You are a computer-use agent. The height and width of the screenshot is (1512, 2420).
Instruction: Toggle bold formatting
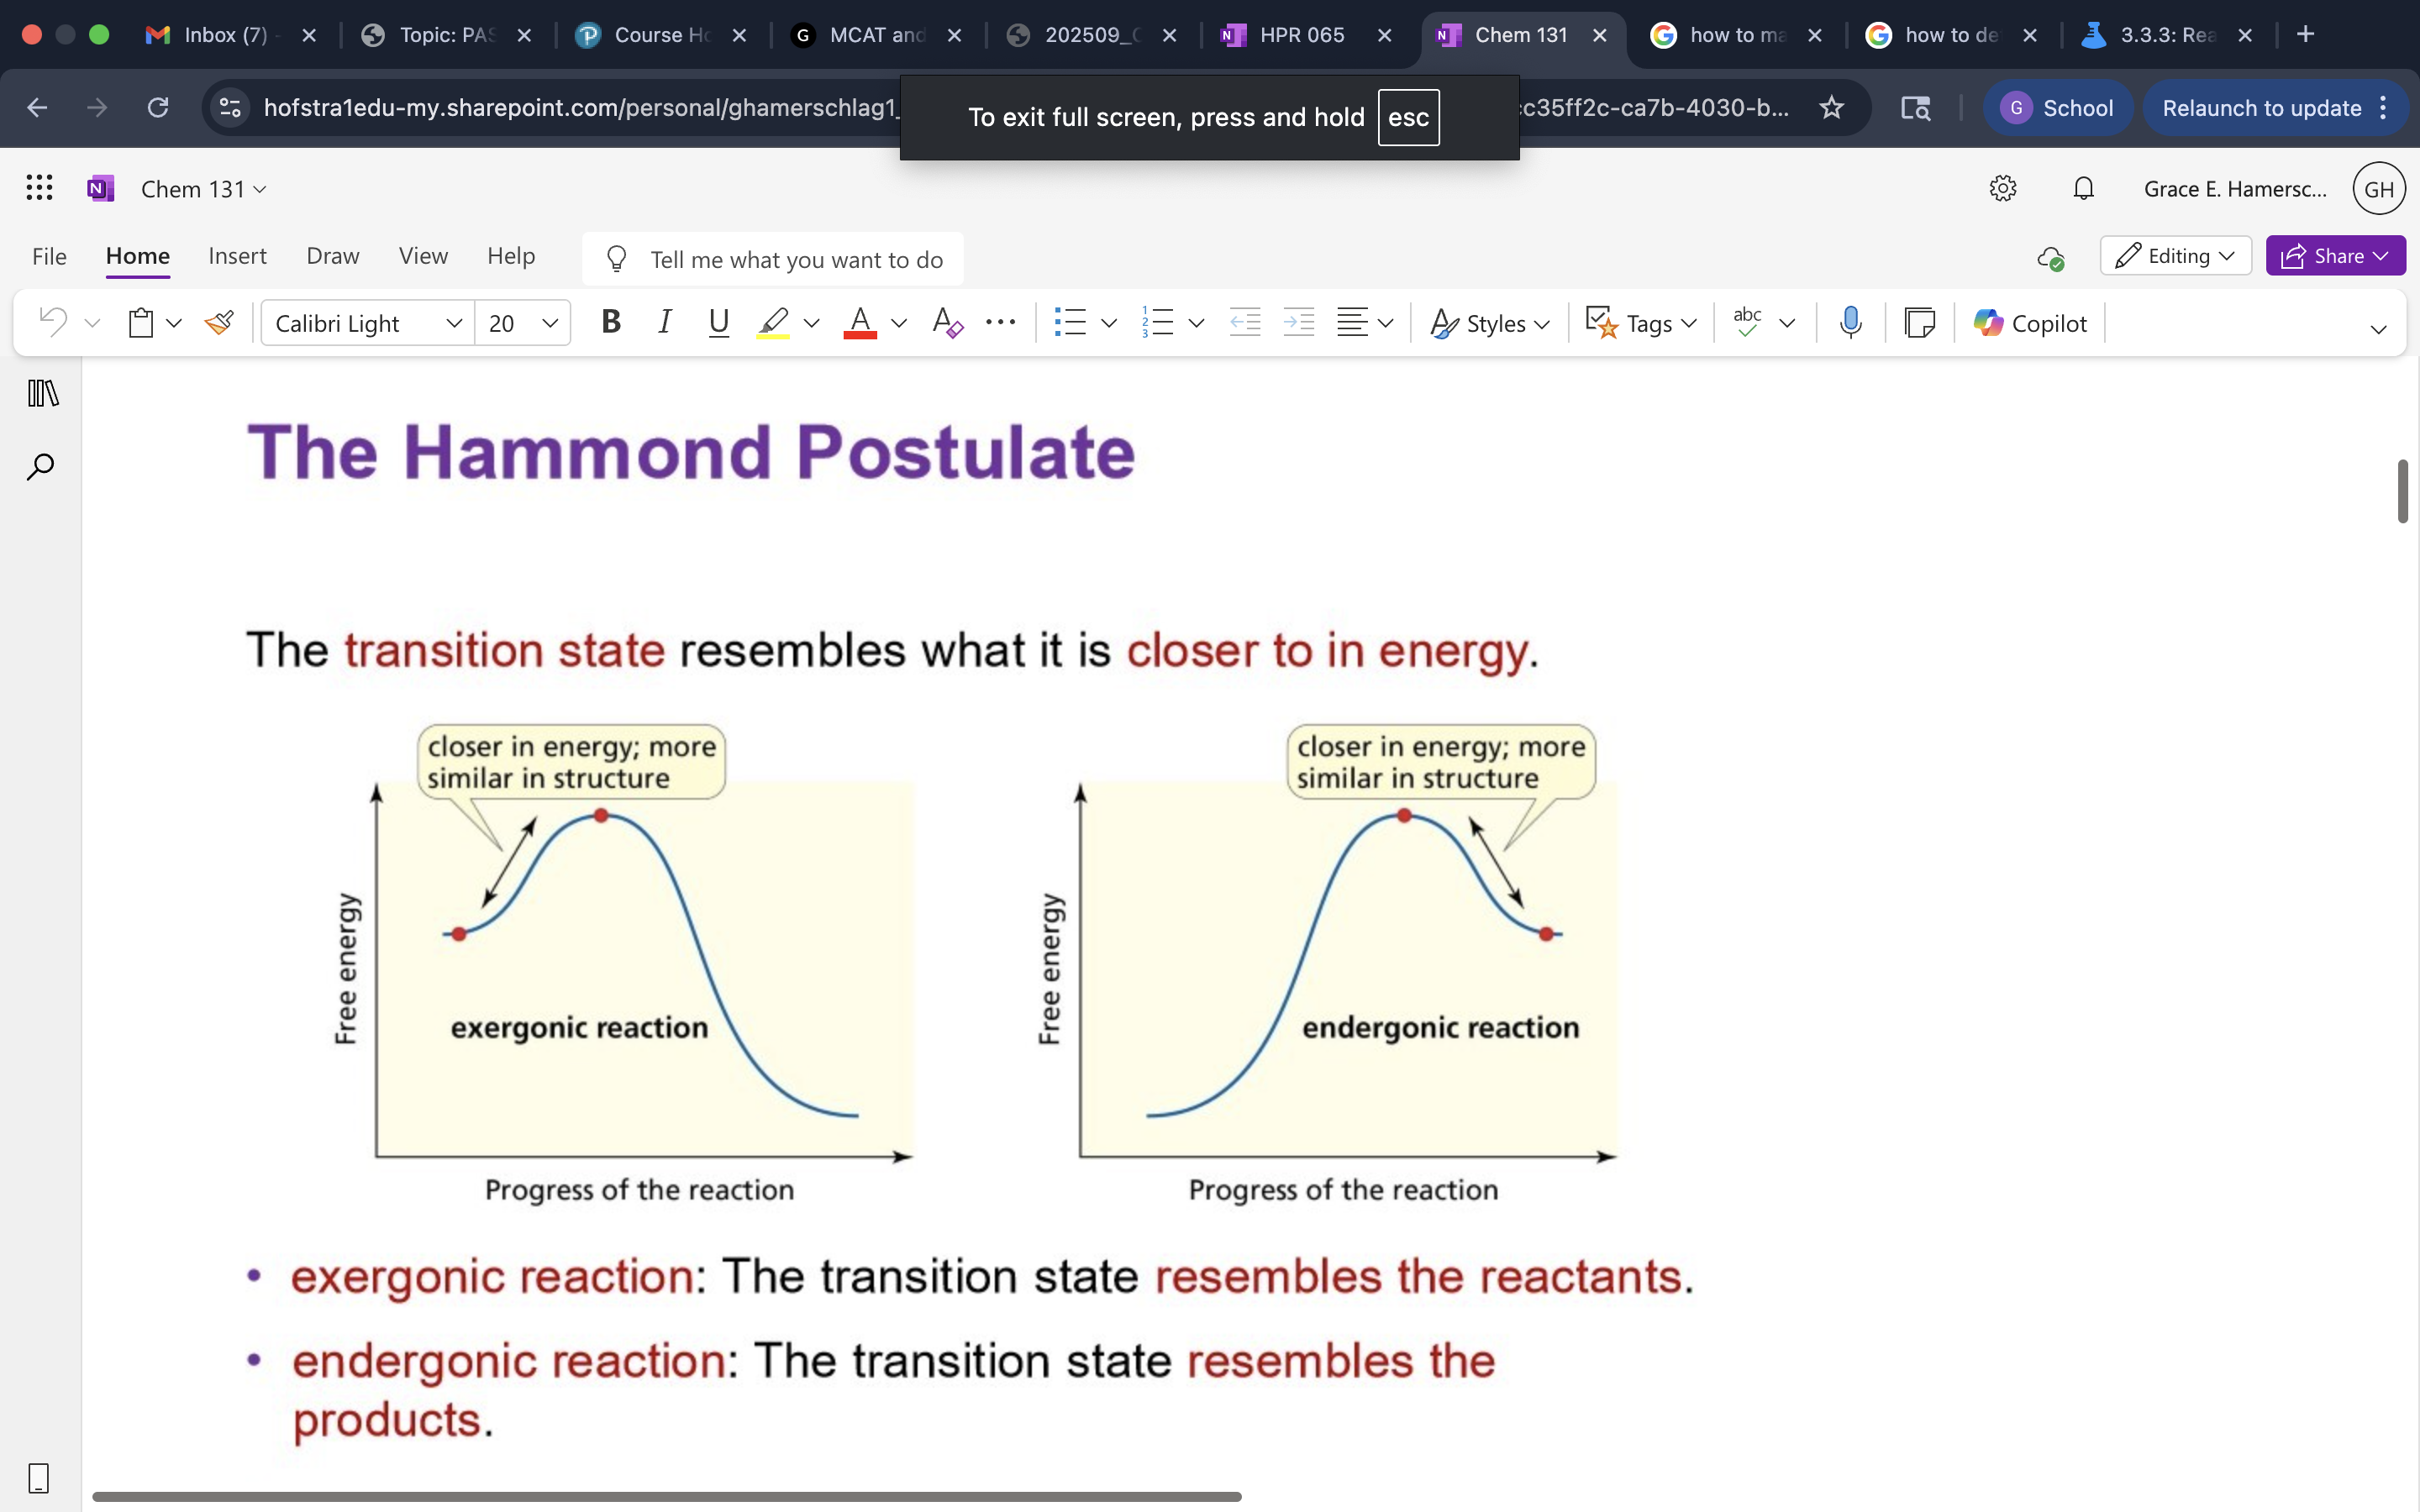click(x=610, y=322)
